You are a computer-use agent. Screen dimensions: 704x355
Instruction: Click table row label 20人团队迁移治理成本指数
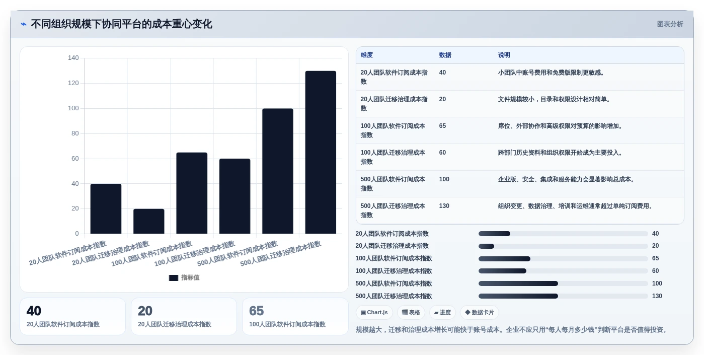pyautogui.click(x=395, y=104)
